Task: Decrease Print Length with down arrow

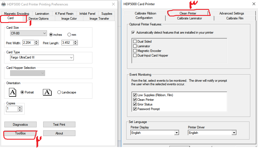Action: [75, 44]
